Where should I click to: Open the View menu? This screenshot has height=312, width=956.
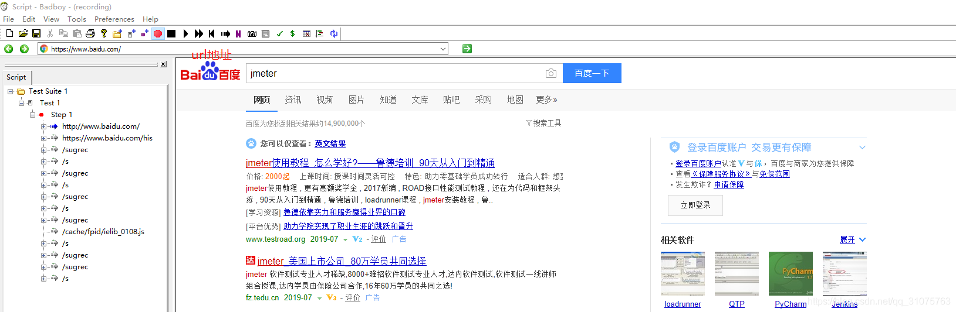pyautogui.click(x=51, y=19)
